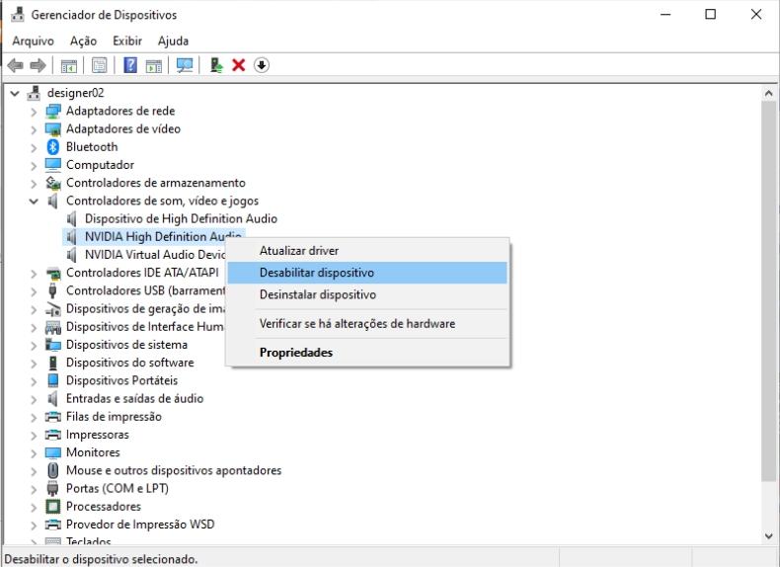Image resolution: width=780 pixels, height=567 pixels.
Task: Select Mouse e outros dispositivos apontadores
Action: click(x=174, y=470)
